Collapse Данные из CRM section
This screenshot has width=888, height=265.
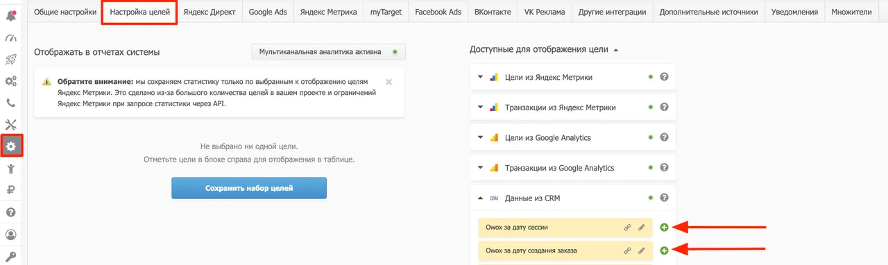[x=479, y=198]
